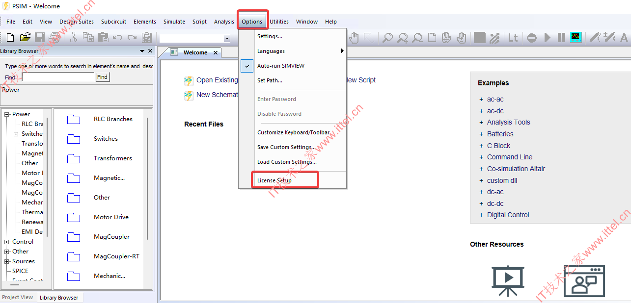Click the Redo arrow toolbar icon
631x303 pixels.
(132, 37)
